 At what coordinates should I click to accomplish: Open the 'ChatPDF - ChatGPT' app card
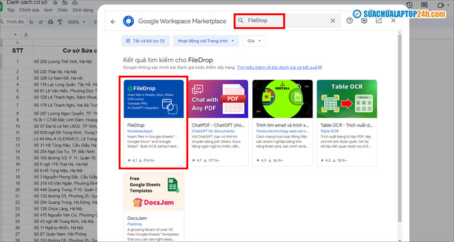click(218, 123)
